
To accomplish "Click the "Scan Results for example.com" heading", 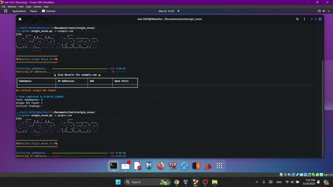I will [x=77, y=75].
